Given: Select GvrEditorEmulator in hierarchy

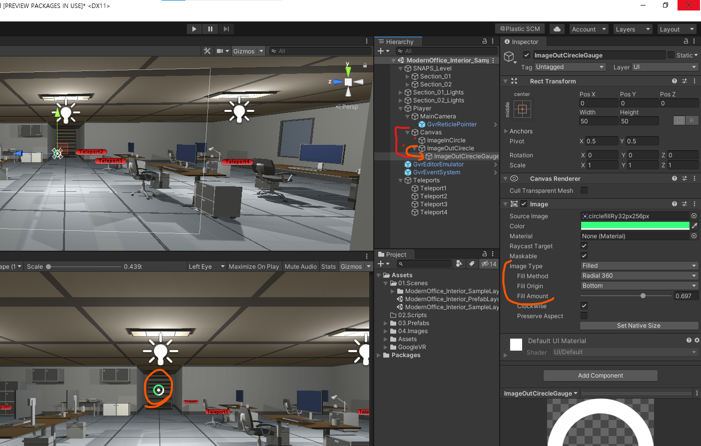Looking at the screenshot, I should pos(438,164).
